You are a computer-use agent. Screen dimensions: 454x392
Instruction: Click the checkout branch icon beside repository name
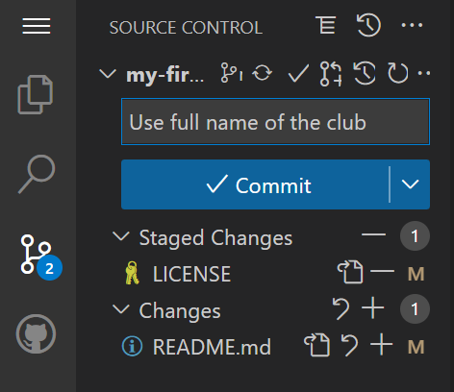pos(232,73)
